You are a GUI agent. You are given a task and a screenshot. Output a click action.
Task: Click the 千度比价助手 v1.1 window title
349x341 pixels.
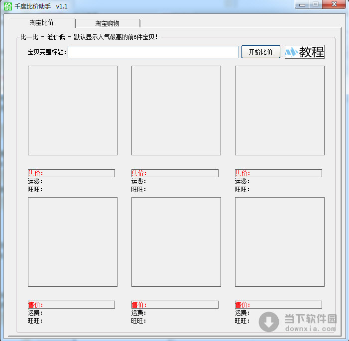41,6
